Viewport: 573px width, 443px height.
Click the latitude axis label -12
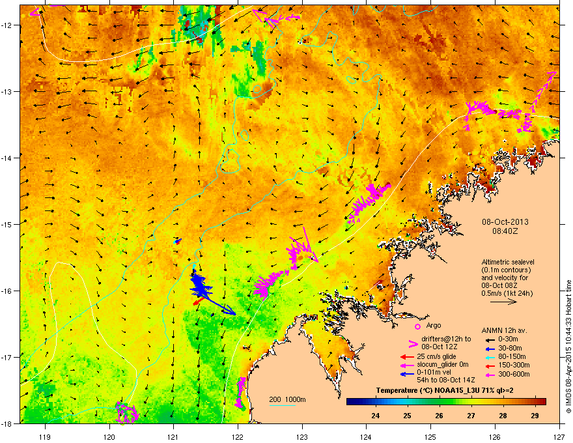[x=7, y=25]
